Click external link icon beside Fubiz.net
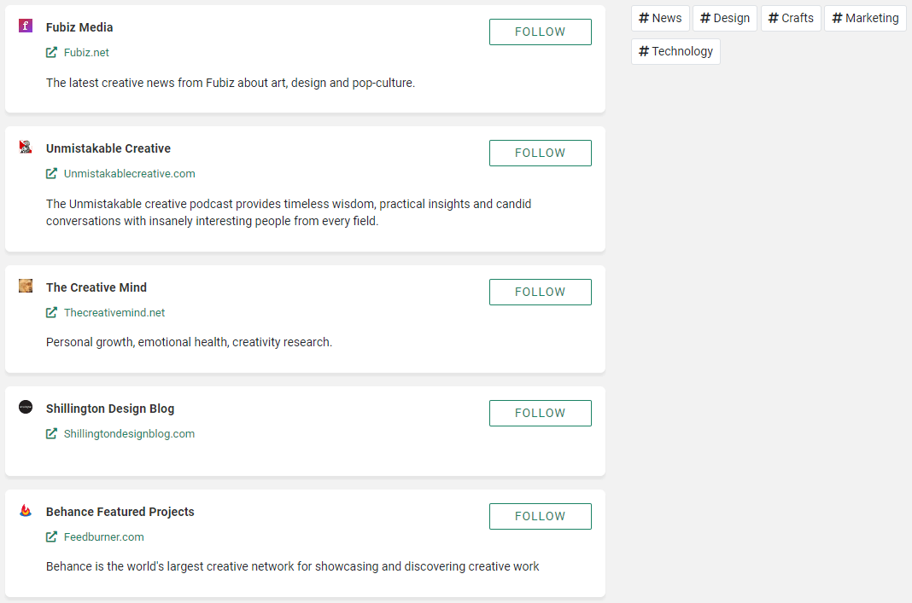This screenshot has width=912, height=603. click(52, 52)
